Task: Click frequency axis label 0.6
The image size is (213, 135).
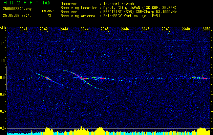Action: [x=3, y=128]
